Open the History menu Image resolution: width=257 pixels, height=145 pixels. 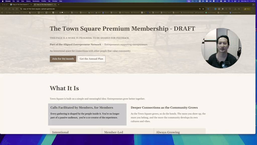click(x=28, y=1)
